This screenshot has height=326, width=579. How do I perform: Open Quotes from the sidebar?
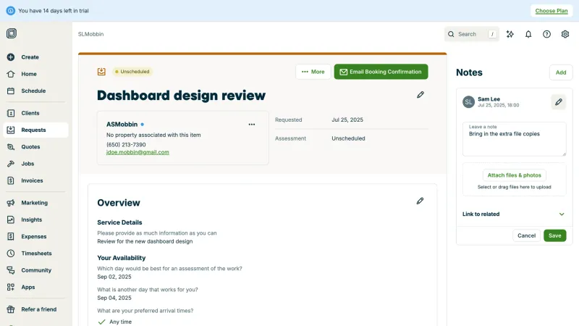[x=35, y=147]
